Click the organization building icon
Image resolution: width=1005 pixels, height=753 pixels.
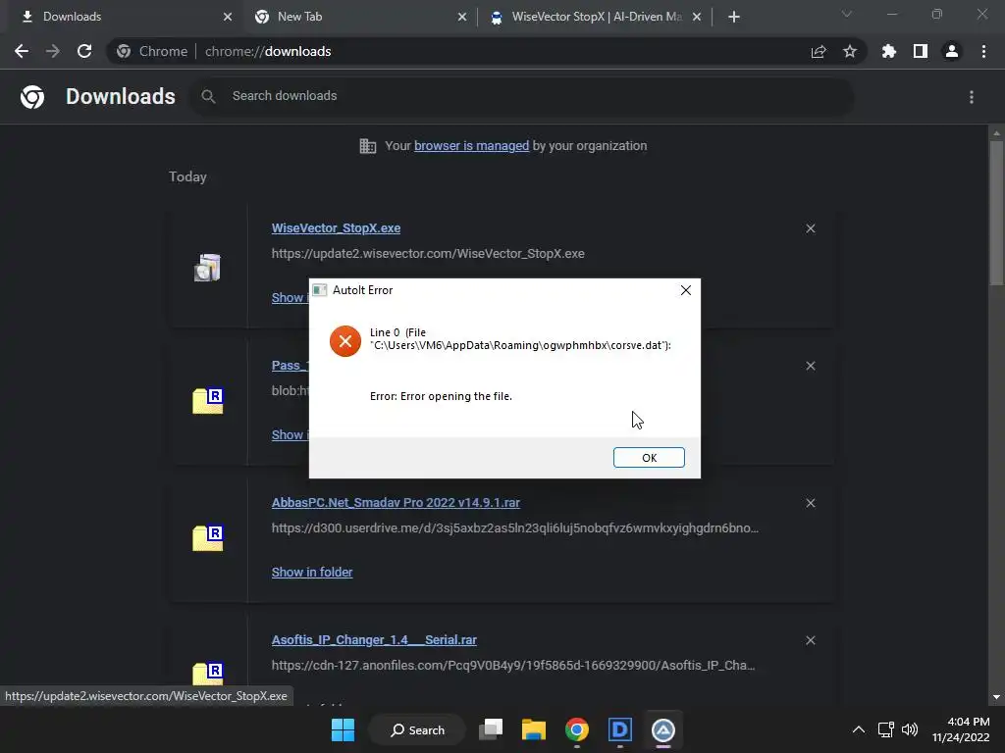tap(367, 146)
